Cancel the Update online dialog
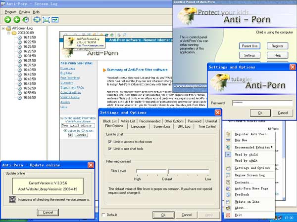The height and width of the screenshot is (222, 297). tap(48, 212)
